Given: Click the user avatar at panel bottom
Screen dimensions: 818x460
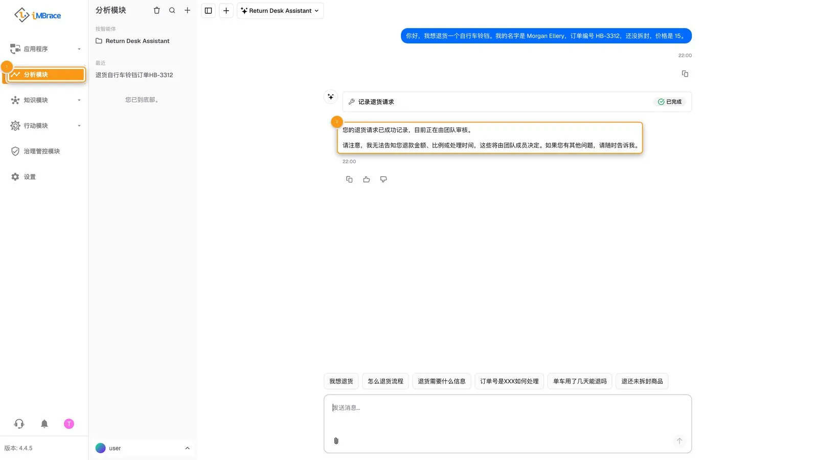Looking at the screenshot, I should point(101,448).
